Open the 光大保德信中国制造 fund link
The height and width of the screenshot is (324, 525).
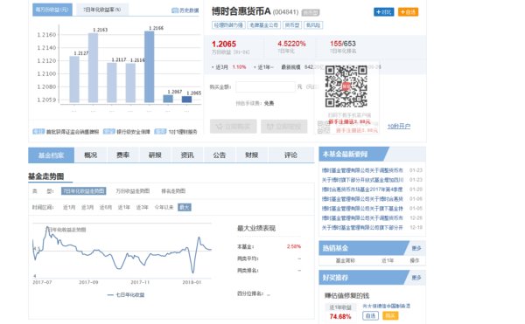(x=387, y=306)
